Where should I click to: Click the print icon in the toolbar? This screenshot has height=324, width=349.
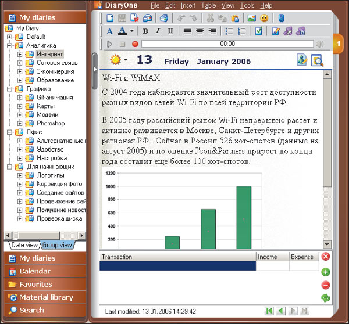click(x=164, y=18)
